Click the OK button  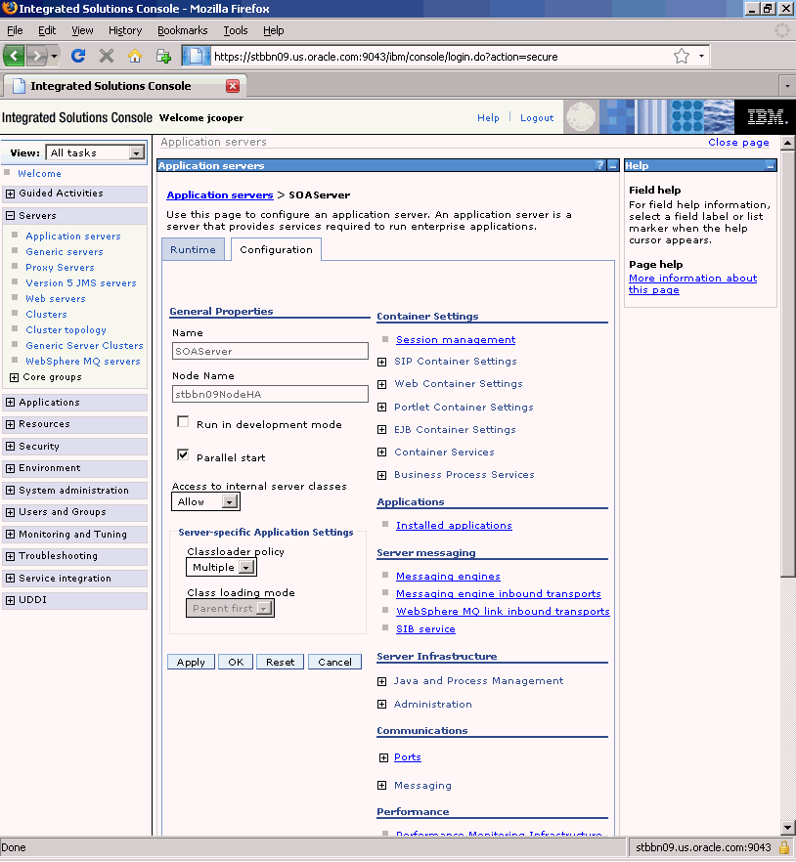(236, 662)
